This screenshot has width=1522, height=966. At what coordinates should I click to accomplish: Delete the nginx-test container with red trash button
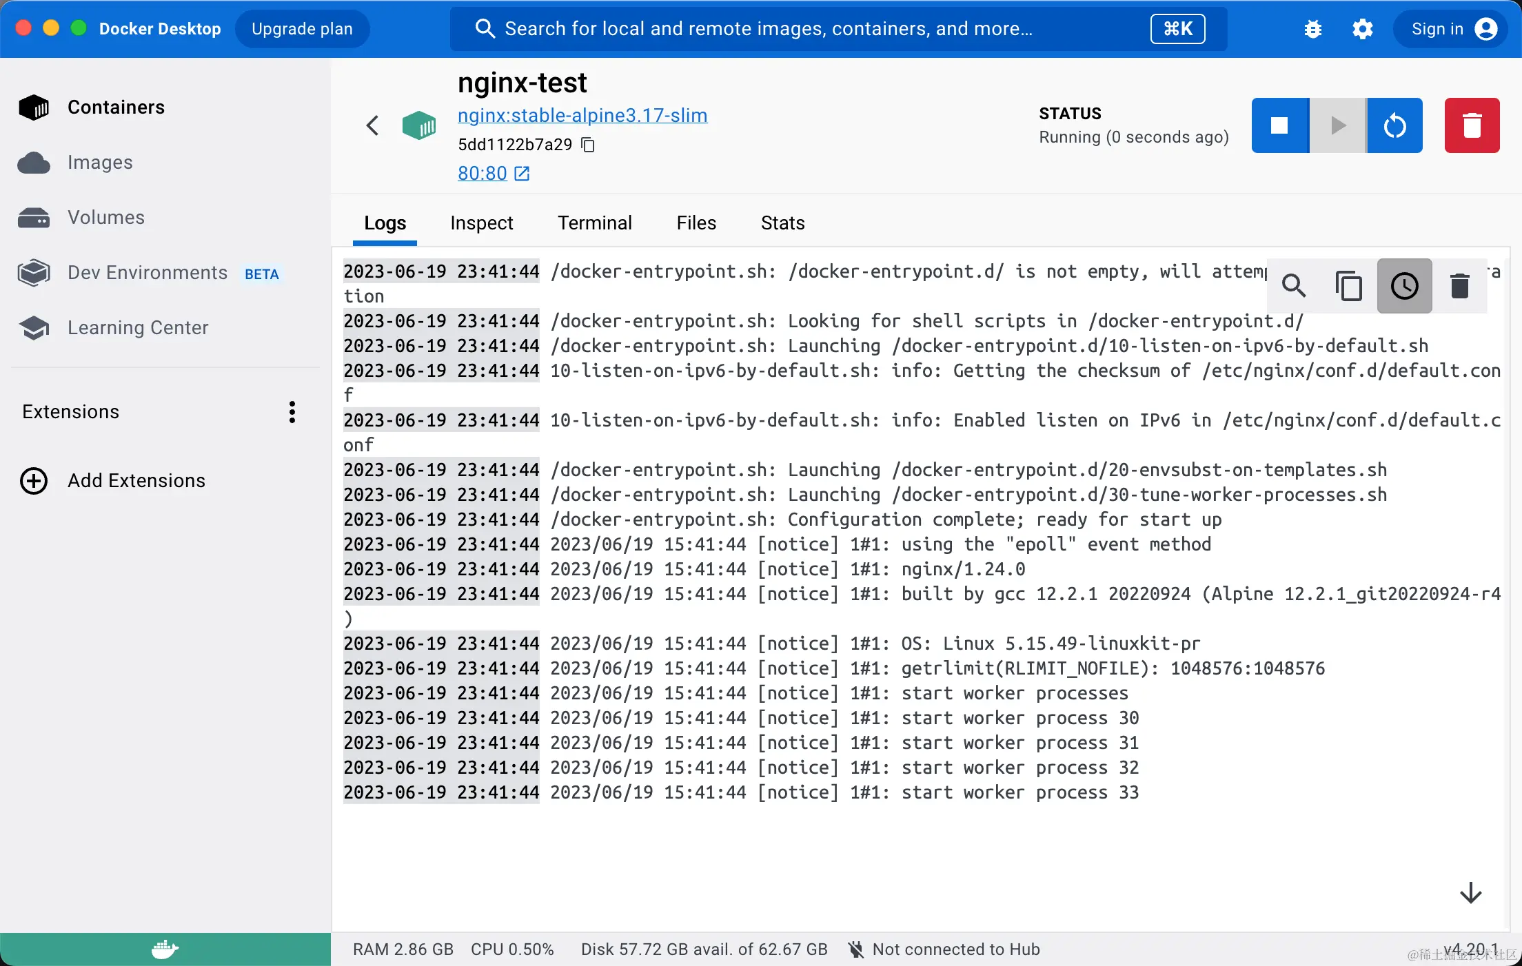pyautogui.click(x=1472, y=125)
